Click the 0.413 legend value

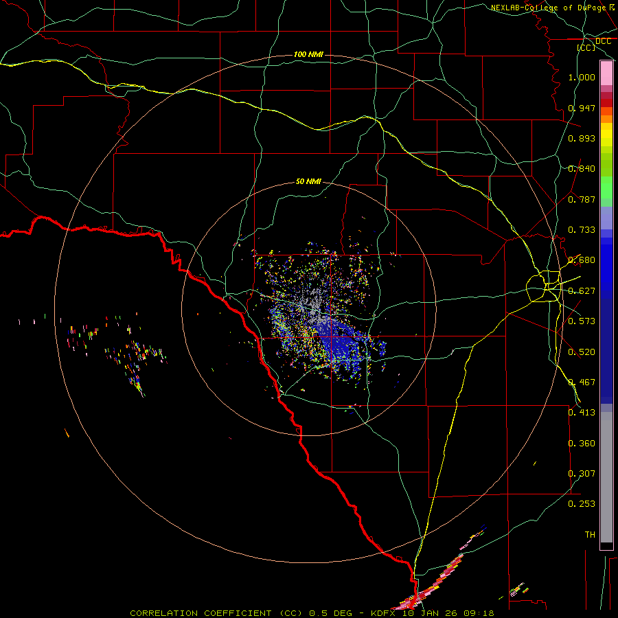pos(582,413)
